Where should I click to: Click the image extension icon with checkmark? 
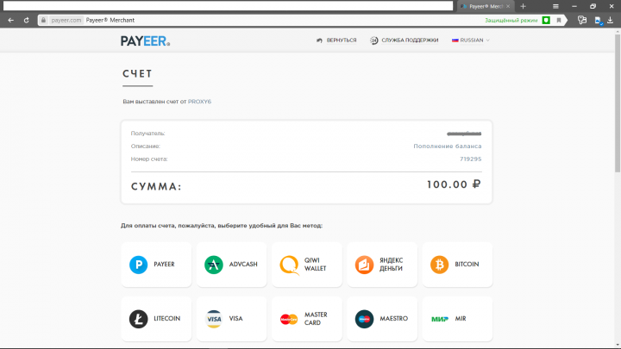[598, 20]
